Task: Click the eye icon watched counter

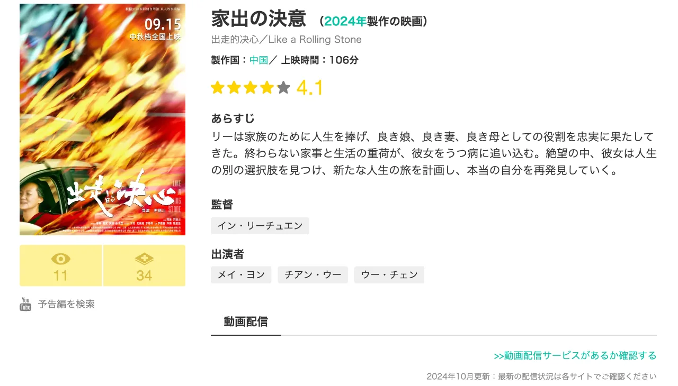Action: tap(61, 265)
